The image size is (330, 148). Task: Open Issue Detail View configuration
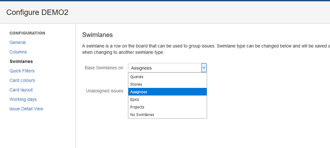(x=26, y=109)
